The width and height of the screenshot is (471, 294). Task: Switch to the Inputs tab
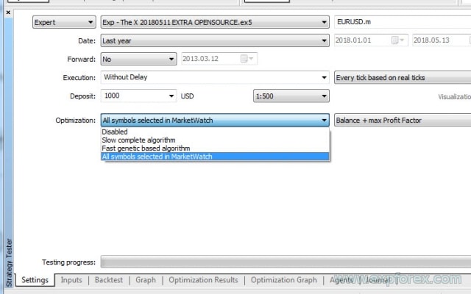[71, 280]
